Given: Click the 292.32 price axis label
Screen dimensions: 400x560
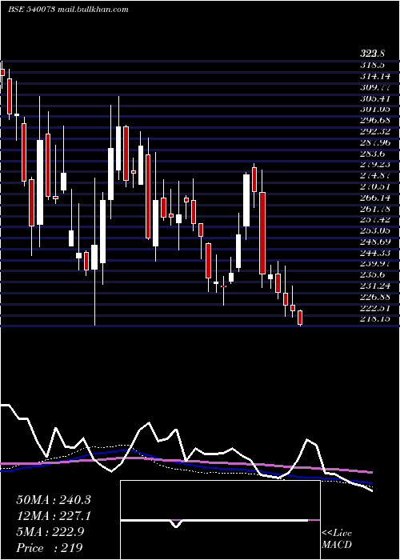Looking at the screenshot, I should 375,131.
